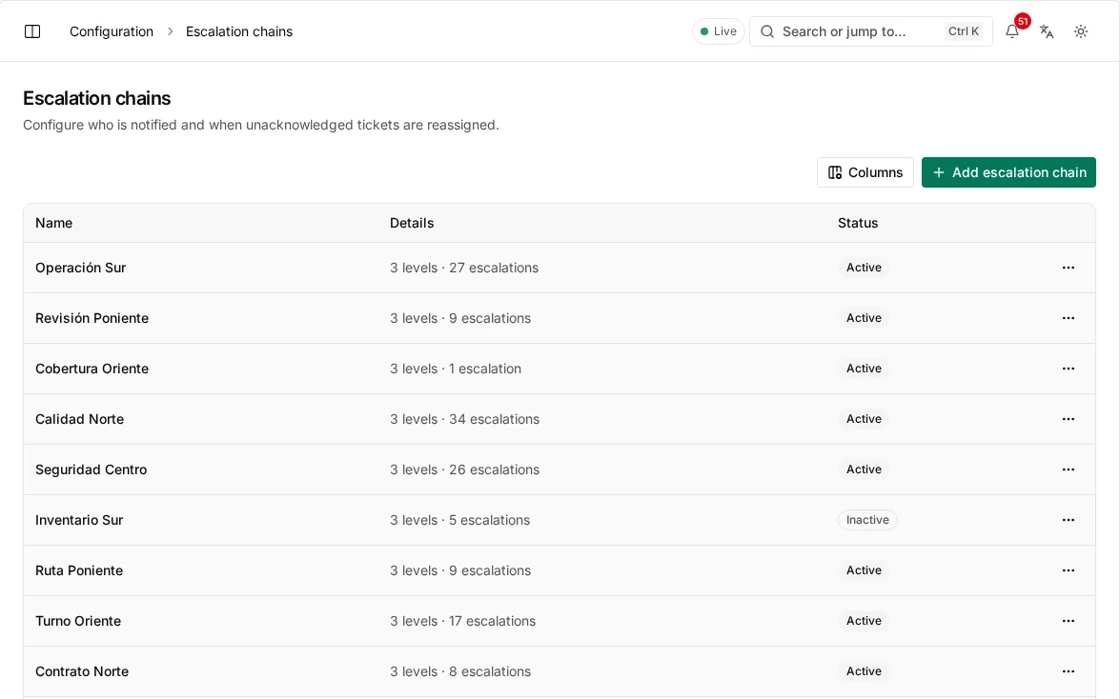The width and height of the screenshot is (1120, 699).
Task: Click Active badge in Operación Sur row
Action: click(864, 268)
